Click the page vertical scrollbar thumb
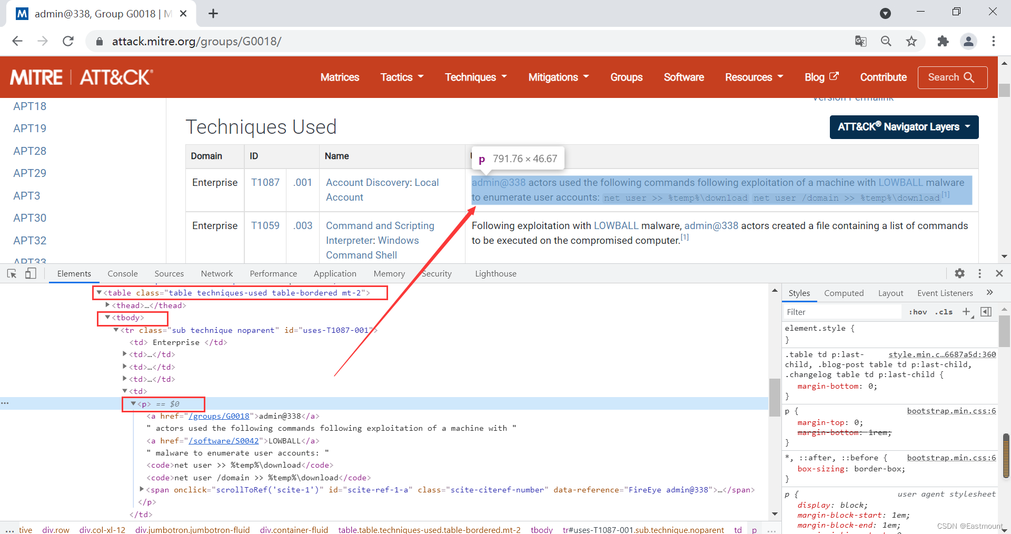This screenshot has width=1011, height=534. tap(1004, 90)
